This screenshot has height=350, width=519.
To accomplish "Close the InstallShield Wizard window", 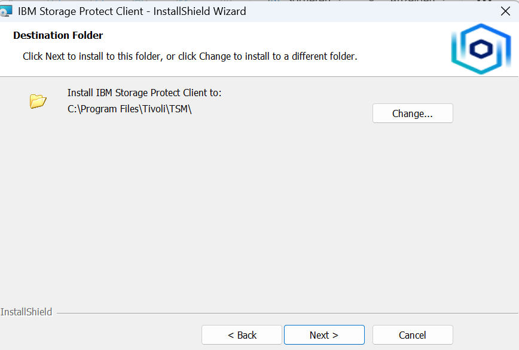I will coord(505,11).
